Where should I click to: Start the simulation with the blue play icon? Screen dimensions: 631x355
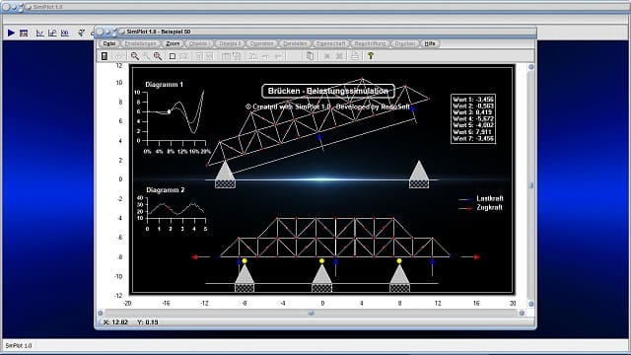tap(11, 33)
